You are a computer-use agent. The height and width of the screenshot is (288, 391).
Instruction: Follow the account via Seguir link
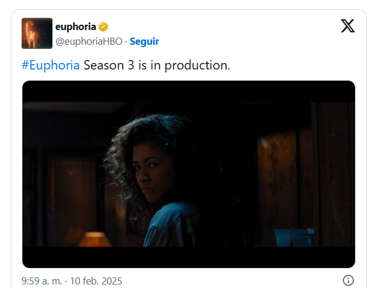(144, 42)
